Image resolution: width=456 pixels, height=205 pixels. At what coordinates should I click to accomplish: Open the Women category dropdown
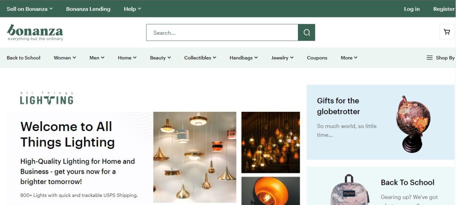[x=65, y=57]
